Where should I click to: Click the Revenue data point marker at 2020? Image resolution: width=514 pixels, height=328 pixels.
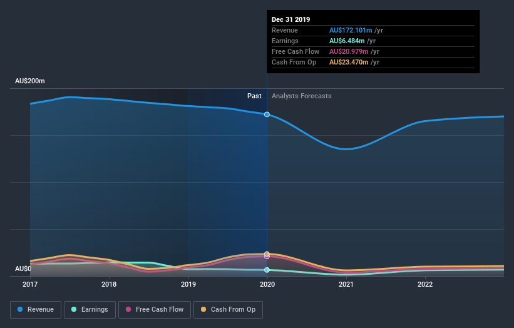tap(267, 115)
